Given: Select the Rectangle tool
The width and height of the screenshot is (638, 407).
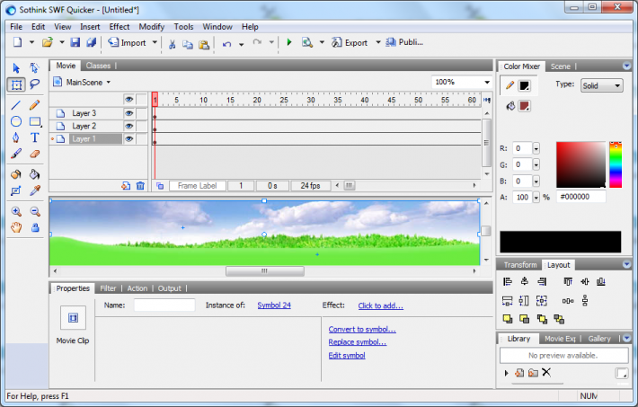Looking at the screenshot, I should 35,121.
